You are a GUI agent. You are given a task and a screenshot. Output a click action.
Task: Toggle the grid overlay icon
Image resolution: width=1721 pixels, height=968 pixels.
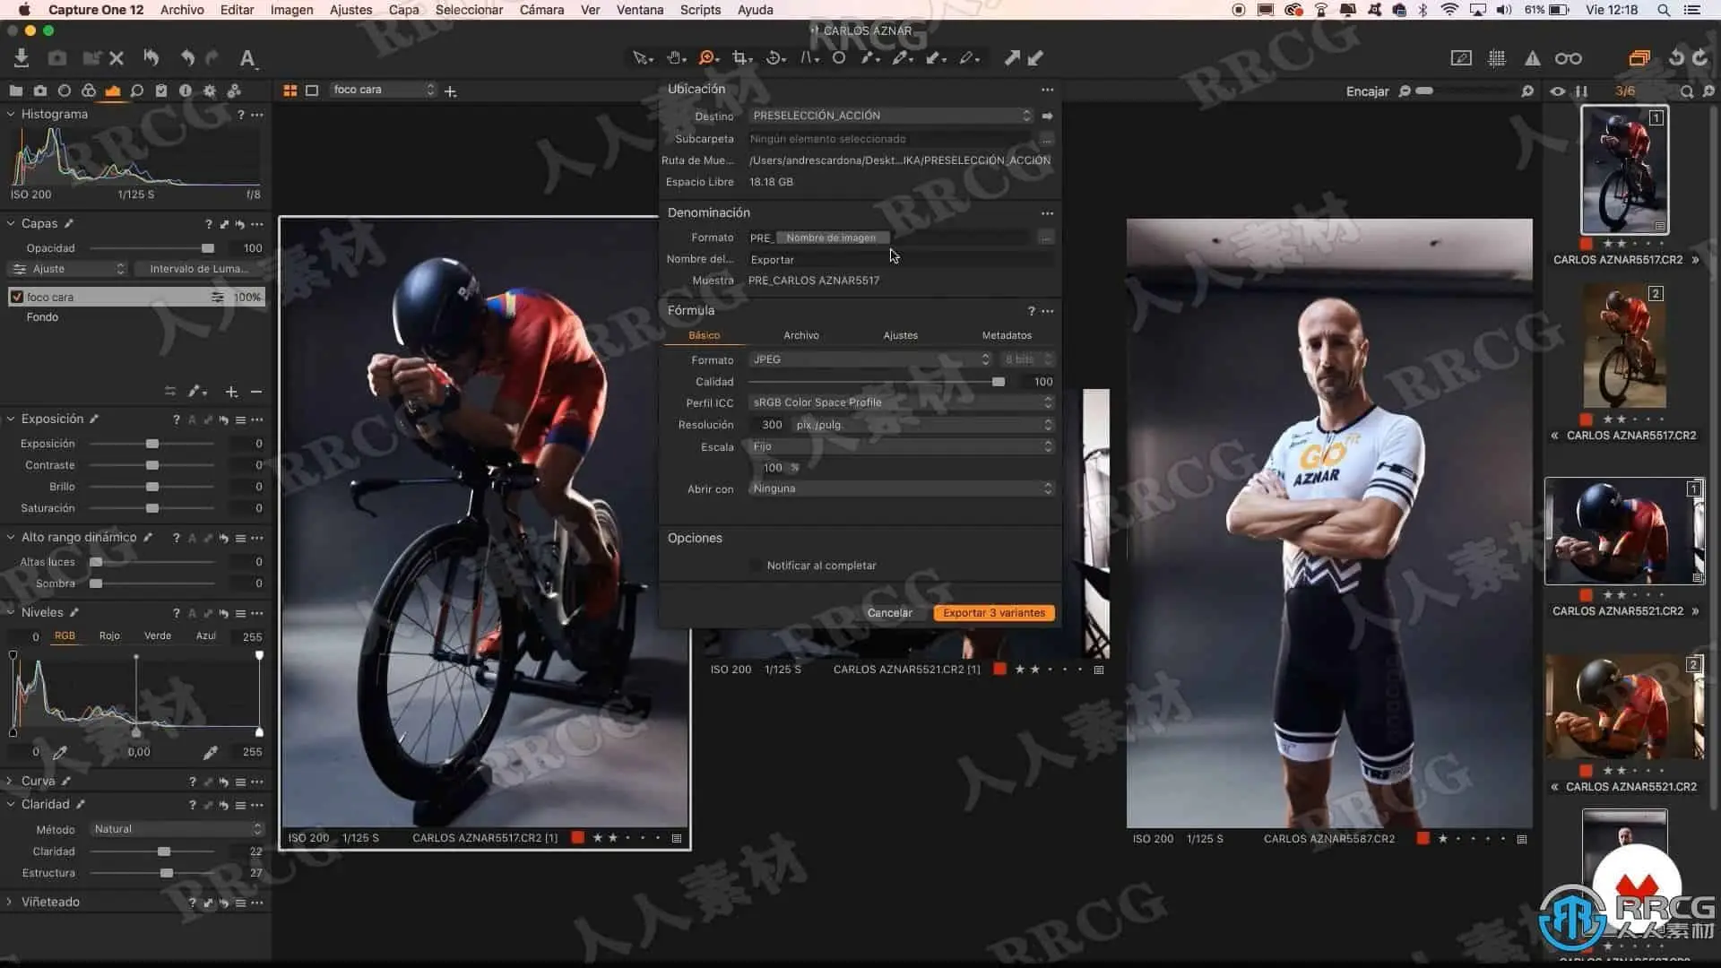pos(1496,58)
